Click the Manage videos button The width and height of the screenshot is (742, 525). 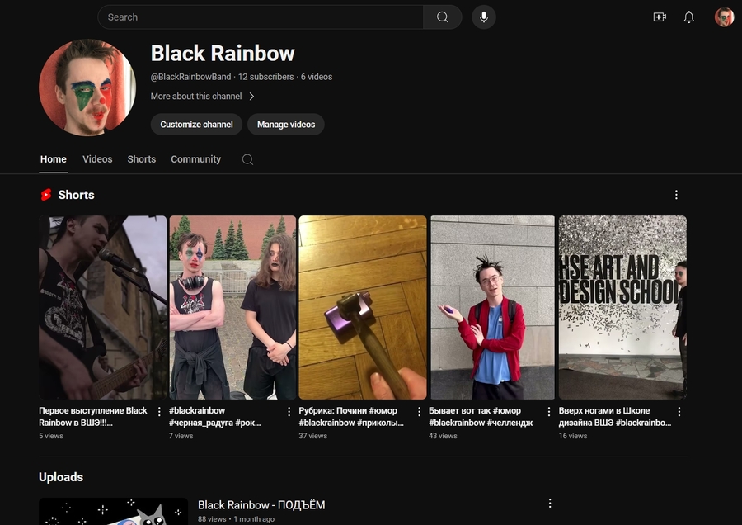(x=286, y=124)
